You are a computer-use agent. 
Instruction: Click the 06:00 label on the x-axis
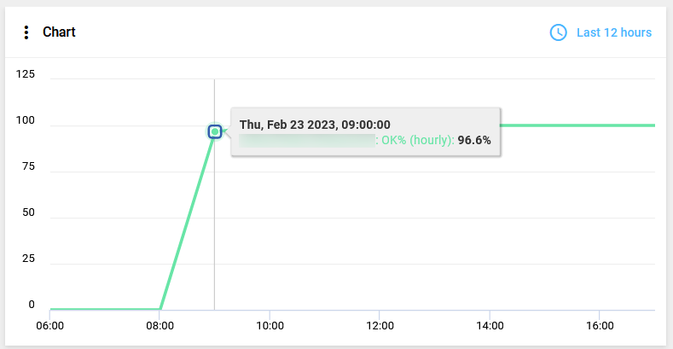[x=49, y=325]
